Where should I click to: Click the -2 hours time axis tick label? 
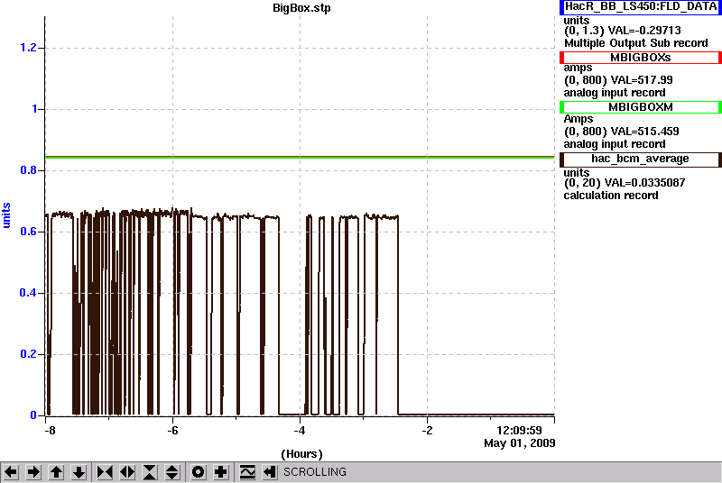(427, 431)
